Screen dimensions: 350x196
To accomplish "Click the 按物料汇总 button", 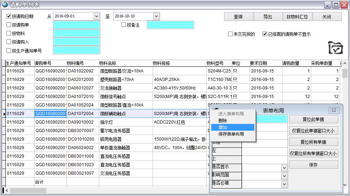I will click(x=297, y=17).
